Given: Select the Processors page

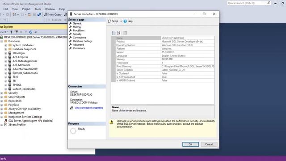Looking at the screenshot, I should [x=79, y=30].
